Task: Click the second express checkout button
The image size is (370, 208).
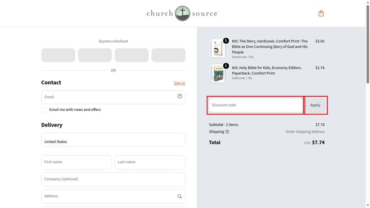Action: point(95,55)
